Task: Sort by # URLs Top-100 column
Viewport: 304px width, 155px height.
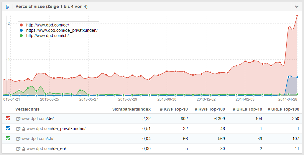Action: click(283, 109)
